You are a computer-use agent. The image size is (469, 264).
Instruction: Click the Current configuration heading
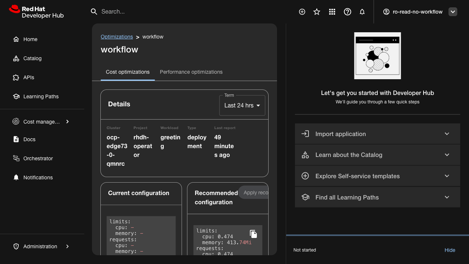coord(139,193)
